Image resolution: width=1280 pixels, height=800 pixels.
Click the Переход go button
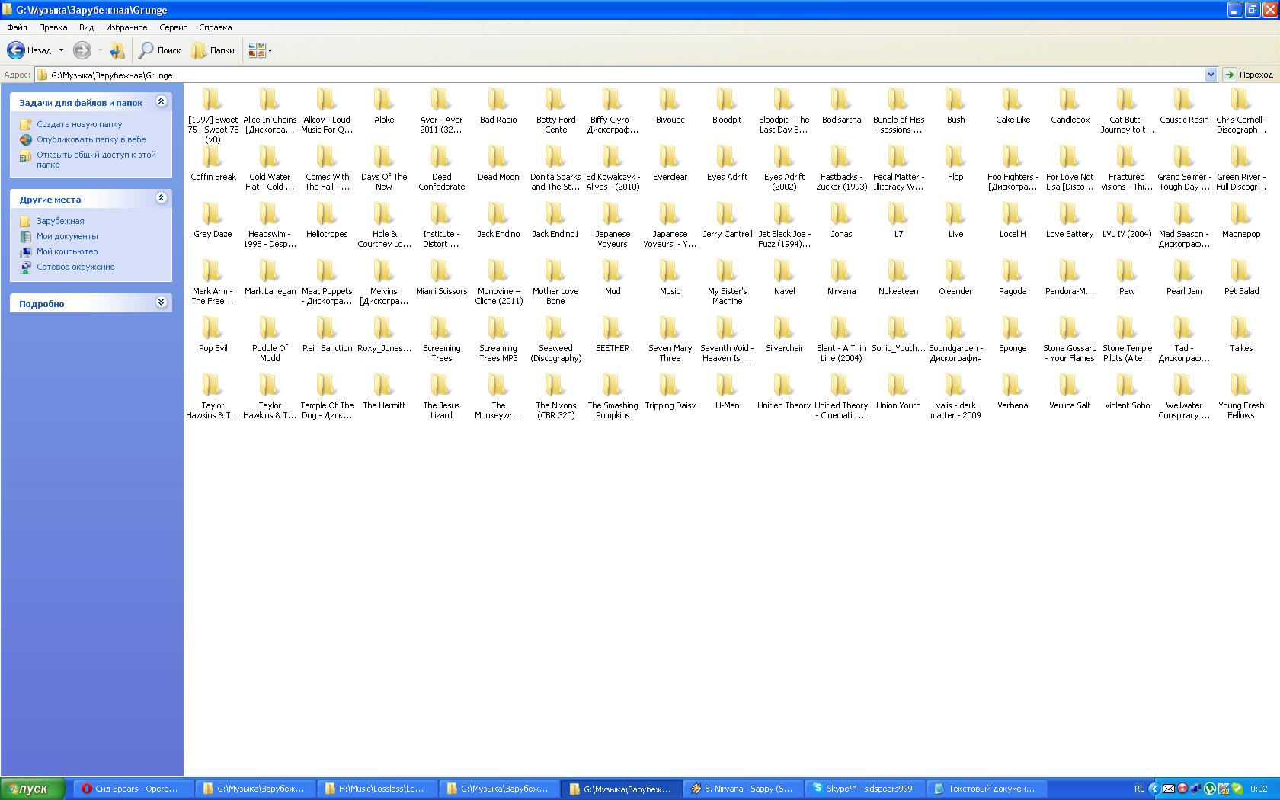[1248, 75]
